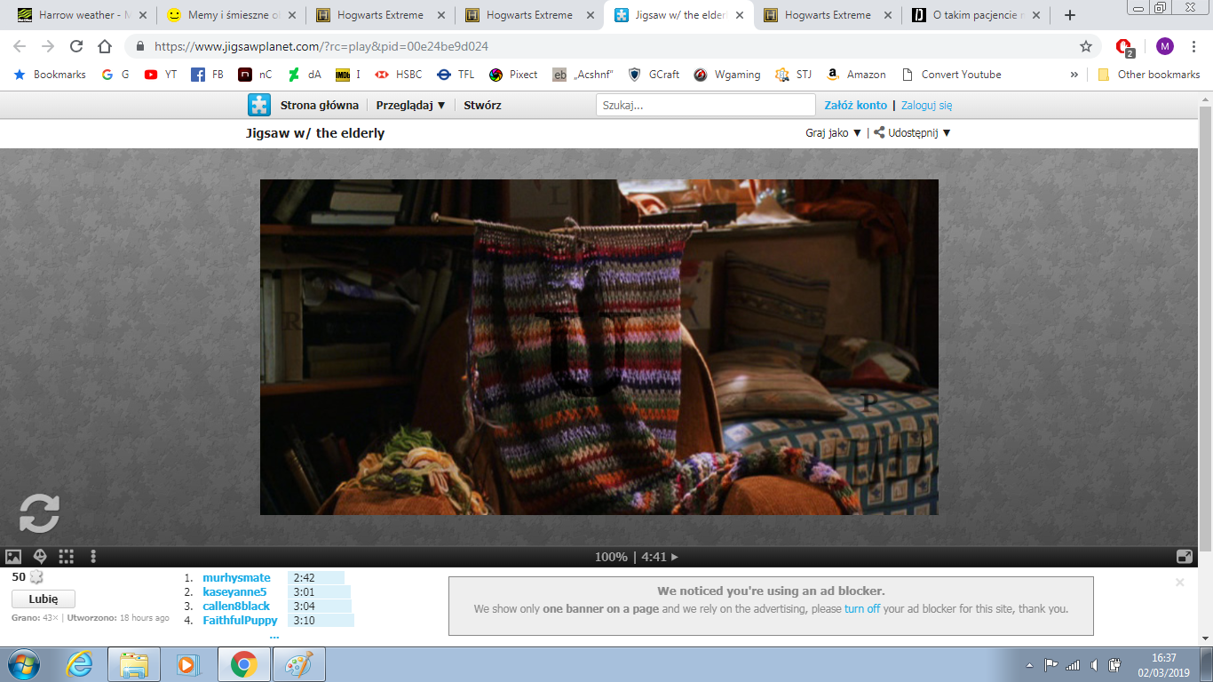This screenshot has height=682, width=1213.
Task: Click the play arrow beside the 4:41 timer
Action: click(675, 558)
